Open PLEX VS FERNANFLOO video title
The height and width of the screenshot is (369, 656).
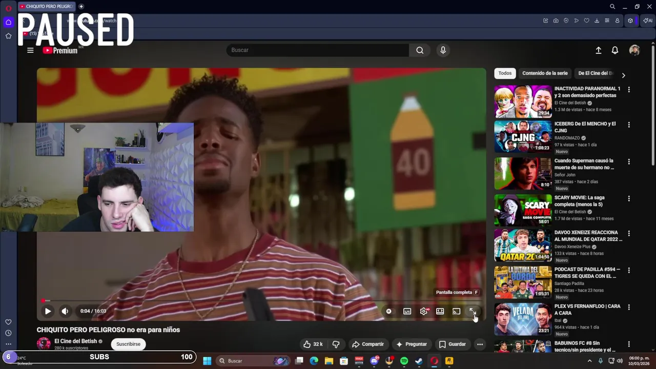point(587,310)
